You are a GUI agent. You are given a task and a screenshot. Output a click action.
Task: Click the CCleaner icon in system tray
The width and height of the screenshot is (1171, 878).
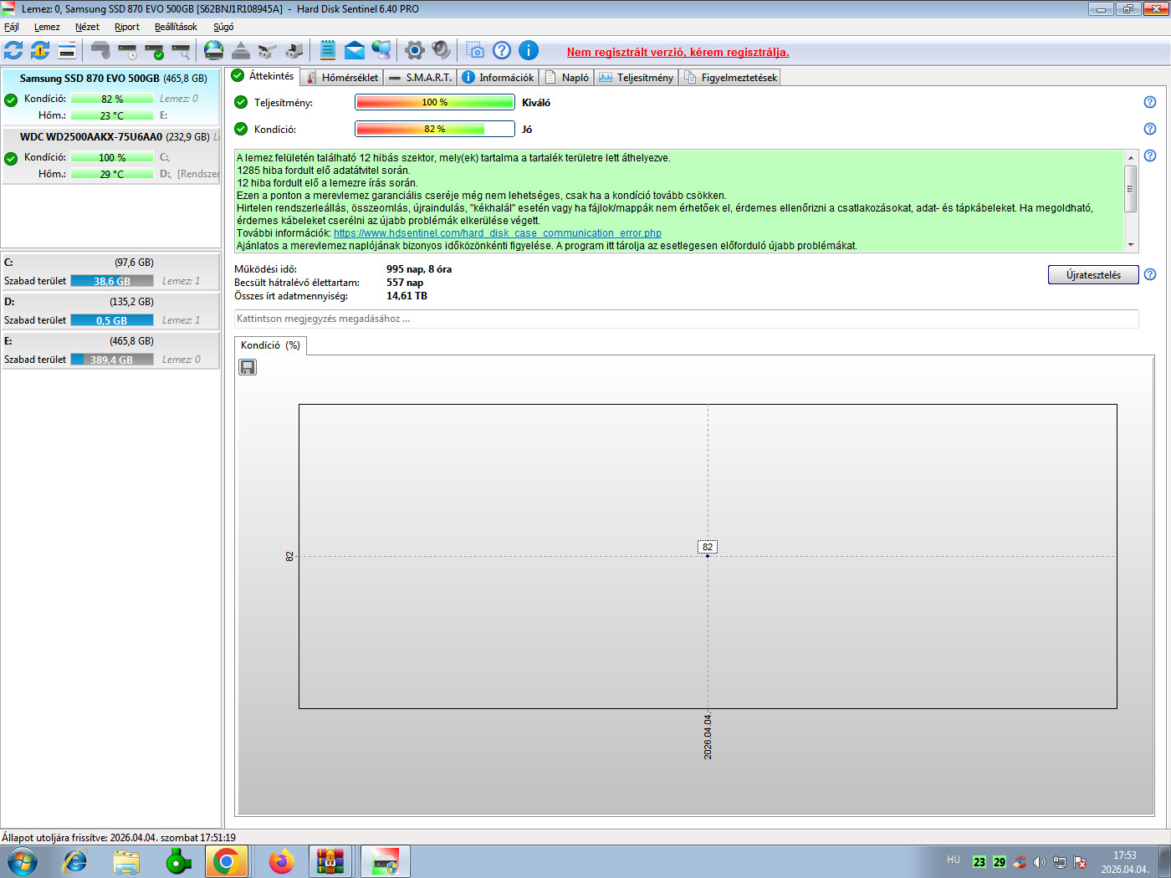click(1020, 862)
